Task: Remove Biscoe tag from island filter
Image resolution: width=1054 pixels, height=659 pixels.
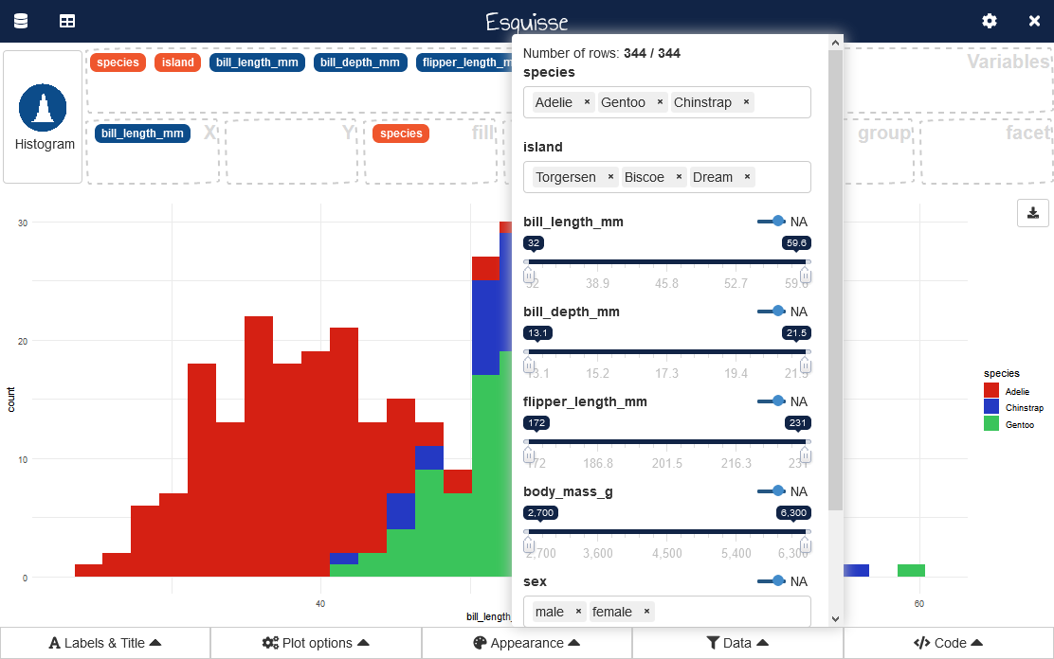Action: tap(679, 177)
